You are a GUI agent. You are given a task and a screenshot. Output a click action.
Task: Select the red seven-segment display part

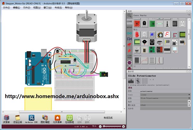[167, 35]
